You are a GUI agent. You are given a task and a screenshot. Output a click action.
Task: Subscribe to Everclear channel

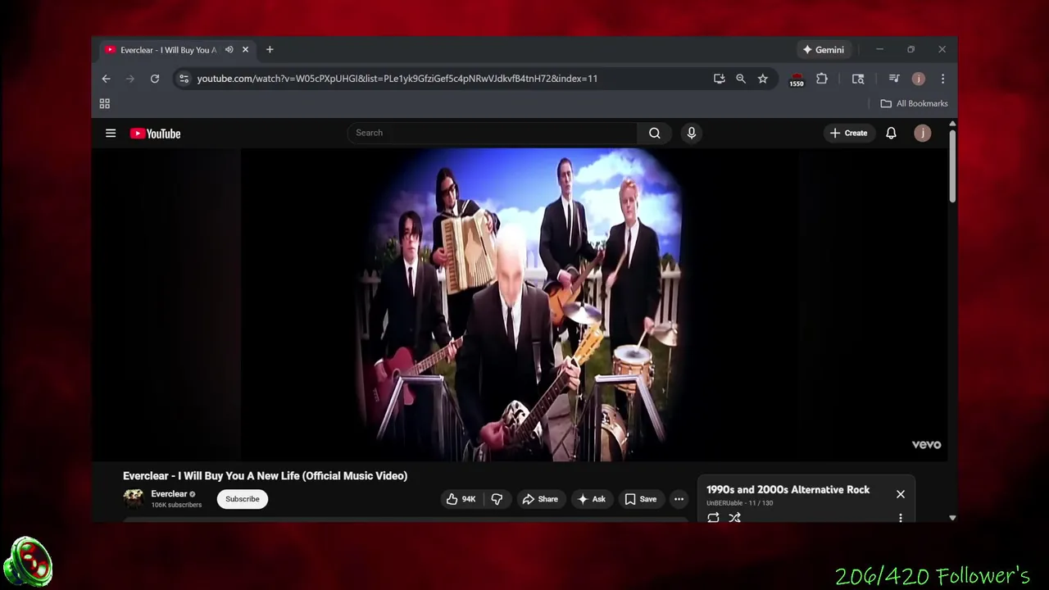(243, 499)
